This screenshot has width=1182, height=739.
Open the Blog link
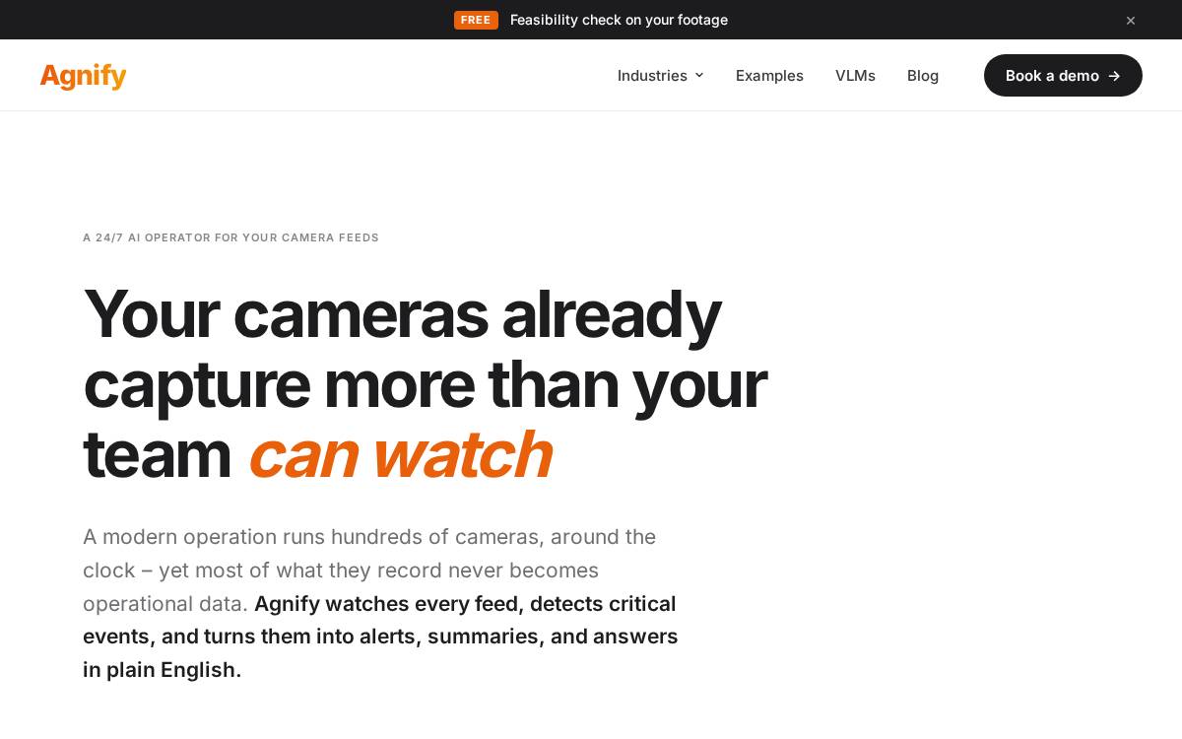point(923,76)
